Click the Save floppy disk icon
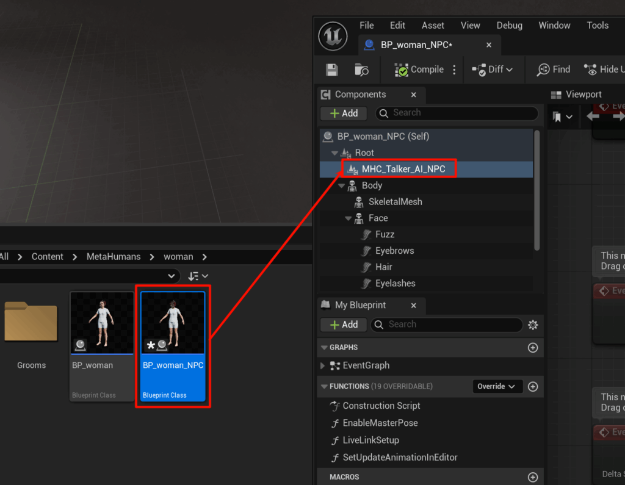The height and width of the screenshot is (485, 625). click(331, 70)
